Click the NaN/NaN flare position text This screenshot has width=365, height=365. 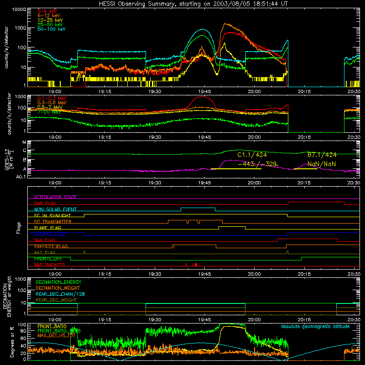pyautogui.click(x=322, y=164)
